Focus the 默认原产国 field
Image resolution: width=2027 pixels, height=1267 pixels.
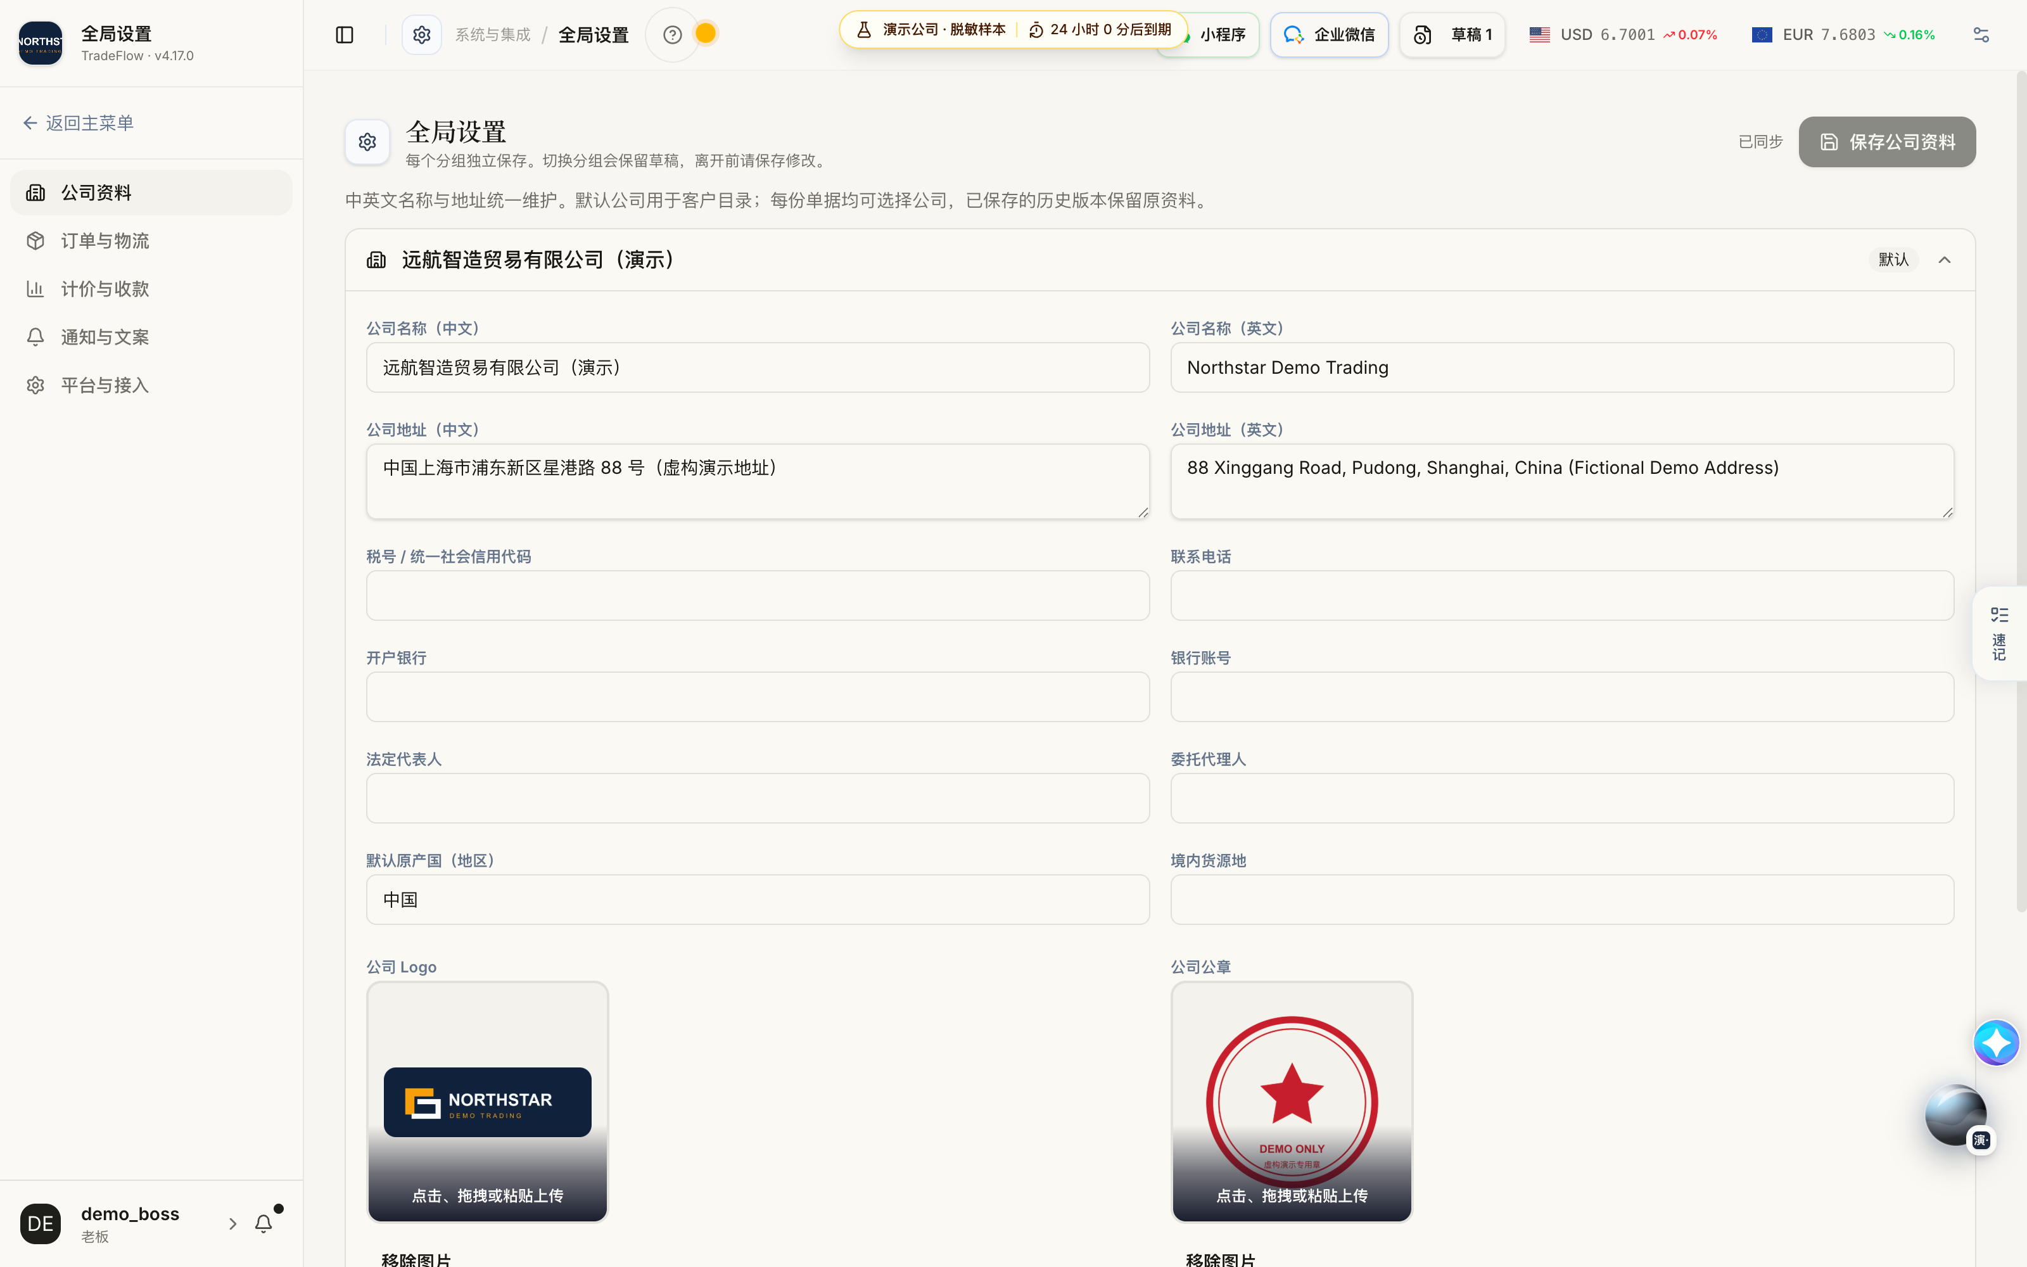click(x=758, y=899)
